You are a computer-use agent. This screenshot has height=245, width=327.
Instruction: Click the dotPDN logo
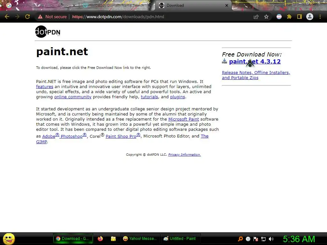48,32
